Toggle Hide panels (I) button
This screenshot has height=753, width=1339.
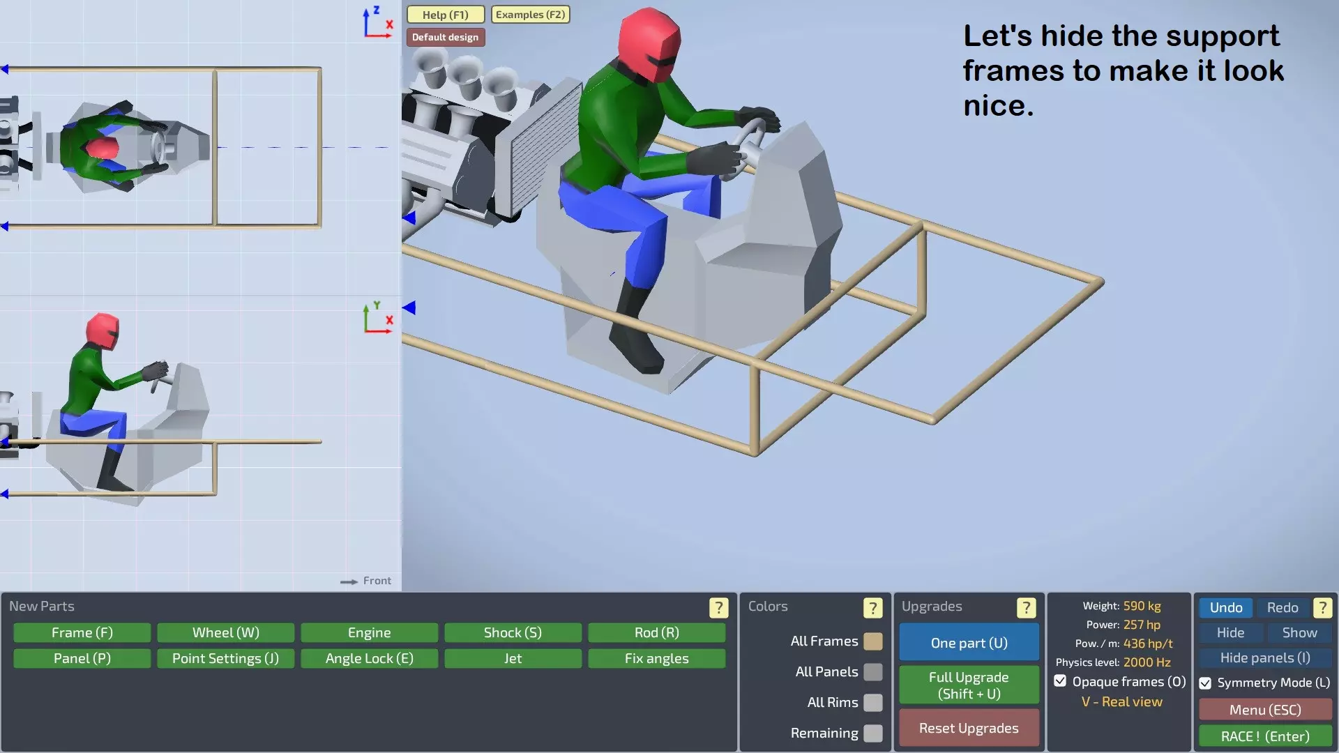(x=1264, y=657)
